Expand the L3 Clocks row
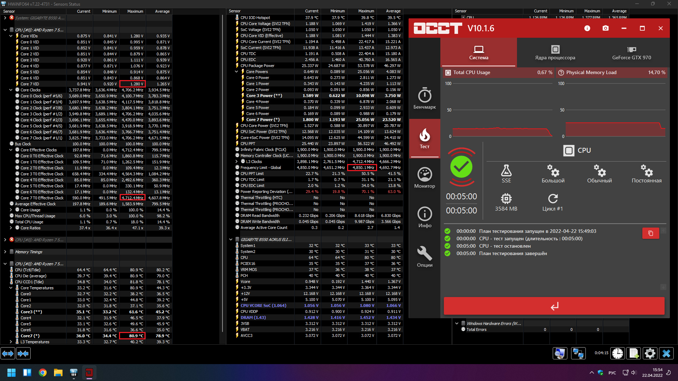The width and height of the screenshot is (678, 381). click(x=237, y=162)
